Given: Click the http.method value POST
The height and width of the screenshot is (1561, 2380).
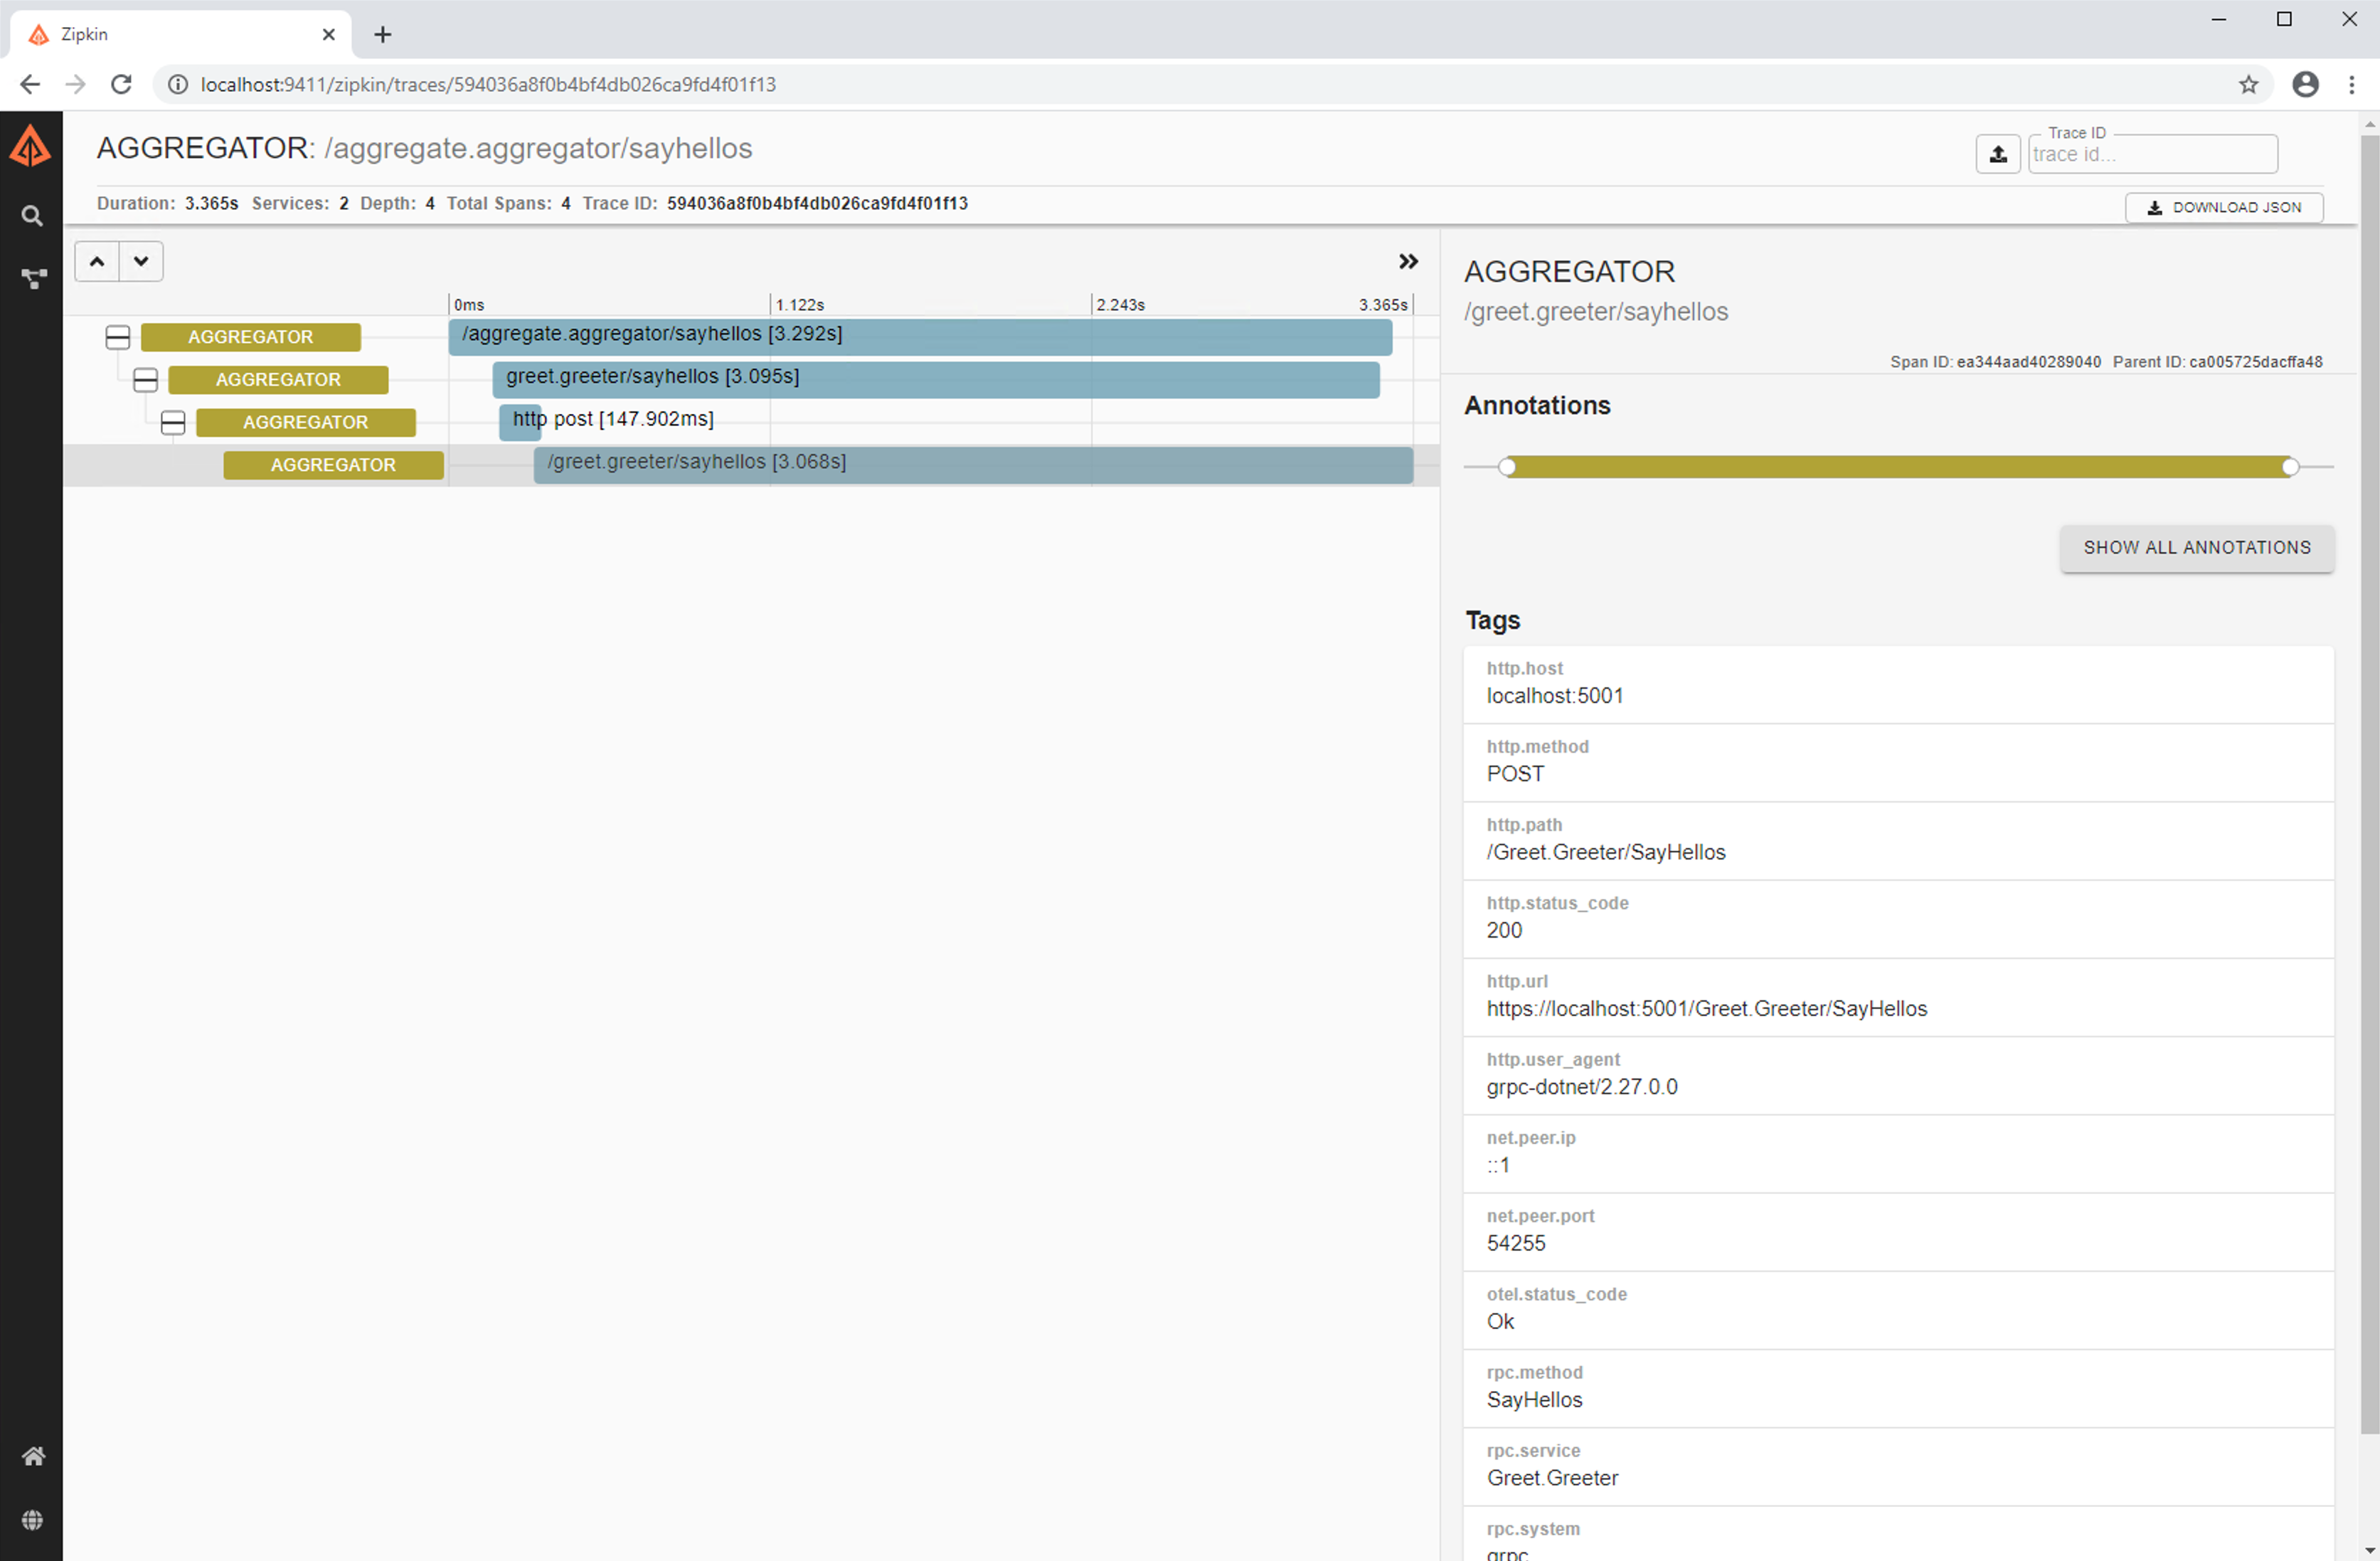Looking at the screenshot, I should [x=1515, y=774].
